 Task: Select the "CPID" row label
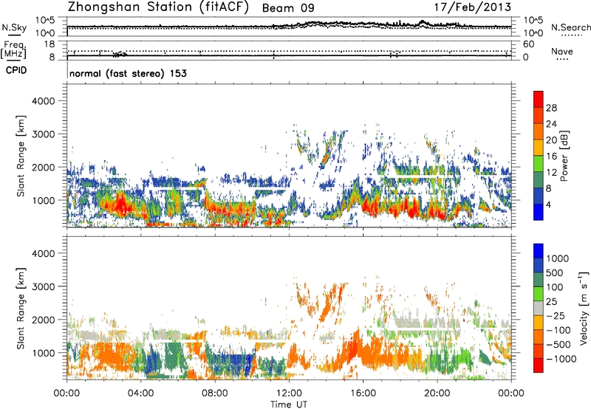[x=16, y=70]
